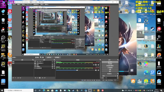Pop out the Scene Transitions dock panel

pos(118,74)
